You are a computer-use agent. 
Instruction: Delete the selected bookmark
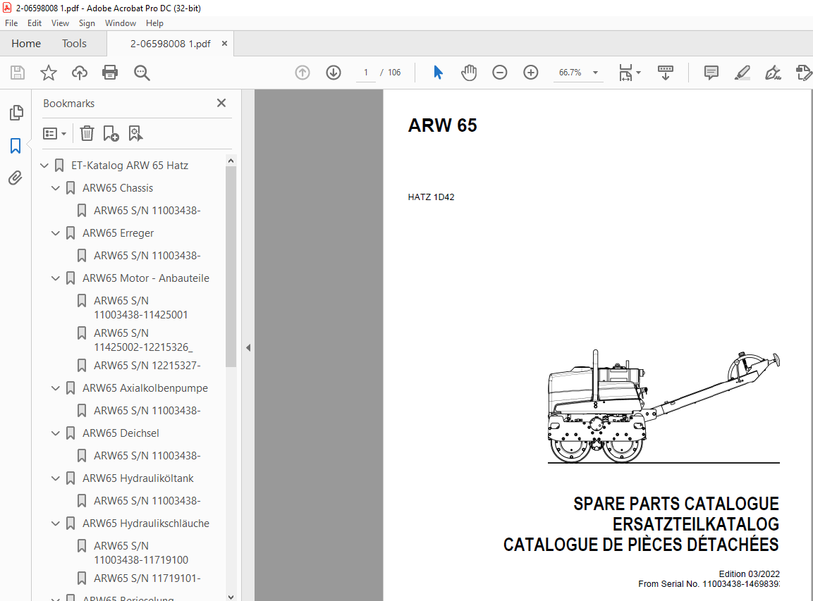[x=87, y=134]
